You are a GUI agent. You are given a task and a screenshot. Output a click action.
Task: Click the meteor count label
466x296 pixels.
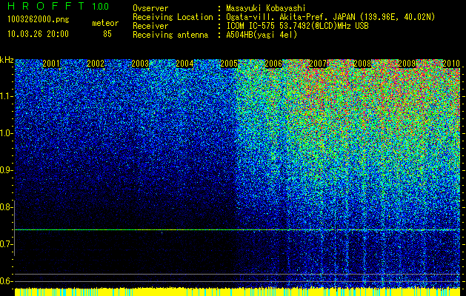(x=105, y=23)
